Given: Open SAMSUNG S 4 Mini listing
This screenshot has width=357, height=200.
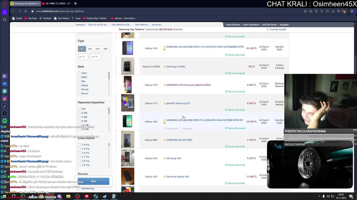Looking at the screenshot, I should point(176,67).
